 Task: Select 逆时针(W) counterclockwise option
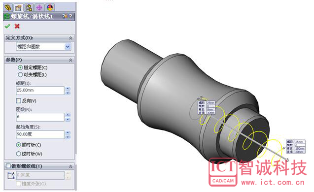18,154
